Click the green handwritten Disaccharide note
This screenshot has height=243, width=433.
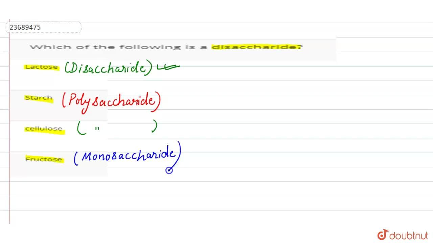coord(108,67)
